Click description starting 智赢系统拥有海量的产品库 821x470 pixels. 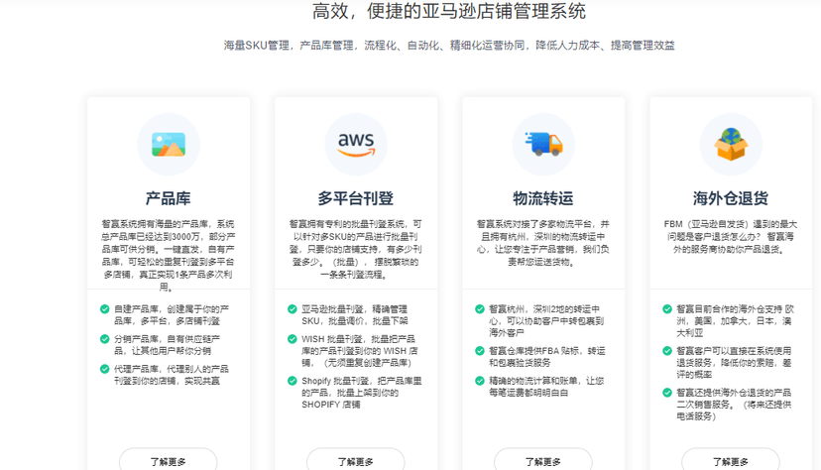click(169, 256)
